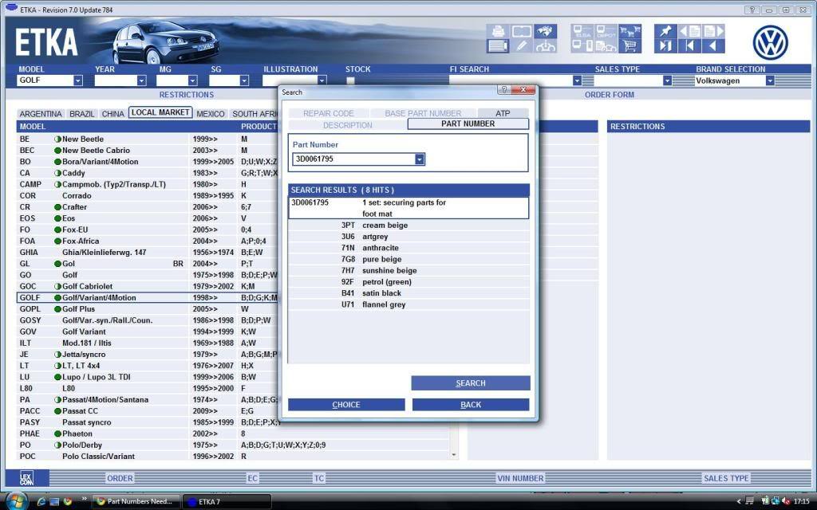Viewport: 817px width, 510px height.
Task: Select the 3PT cream beige result
Action: click(408, 226)
